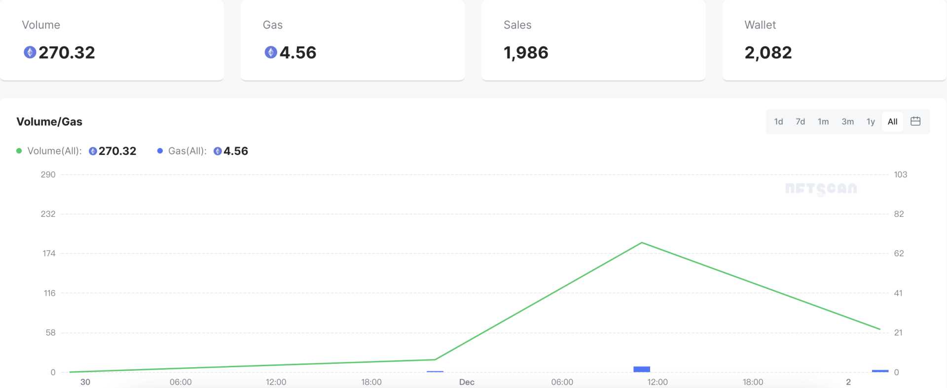The image size is (947, 388).
Task: Click Ethereum icon beside Volume 270.32 card
Action: click(x=30, y=52)
